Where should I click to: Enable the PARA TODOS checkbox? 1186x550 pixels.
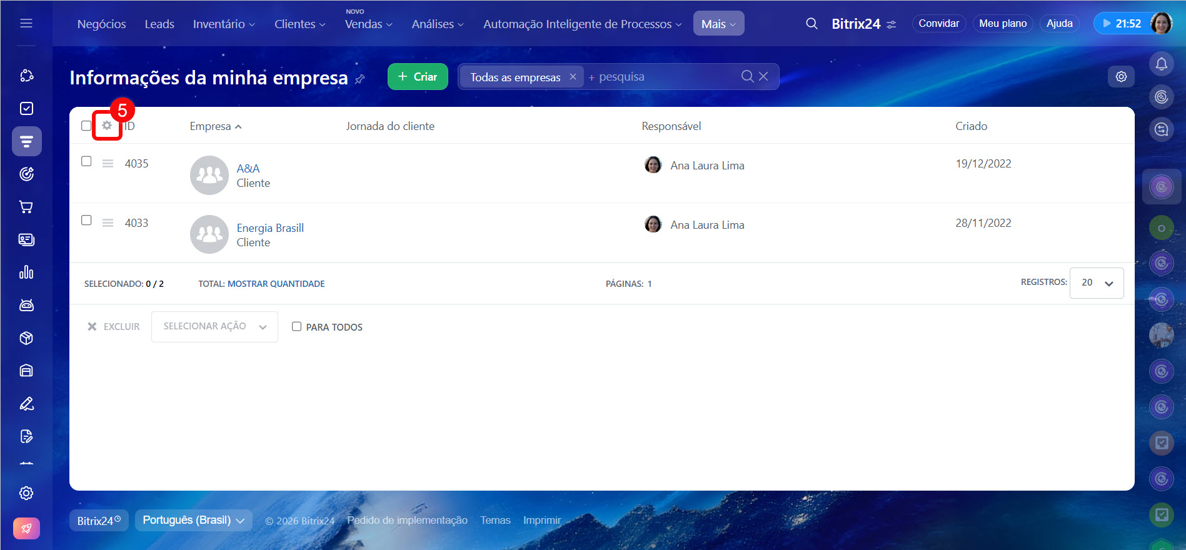click(x=297, y=326)
